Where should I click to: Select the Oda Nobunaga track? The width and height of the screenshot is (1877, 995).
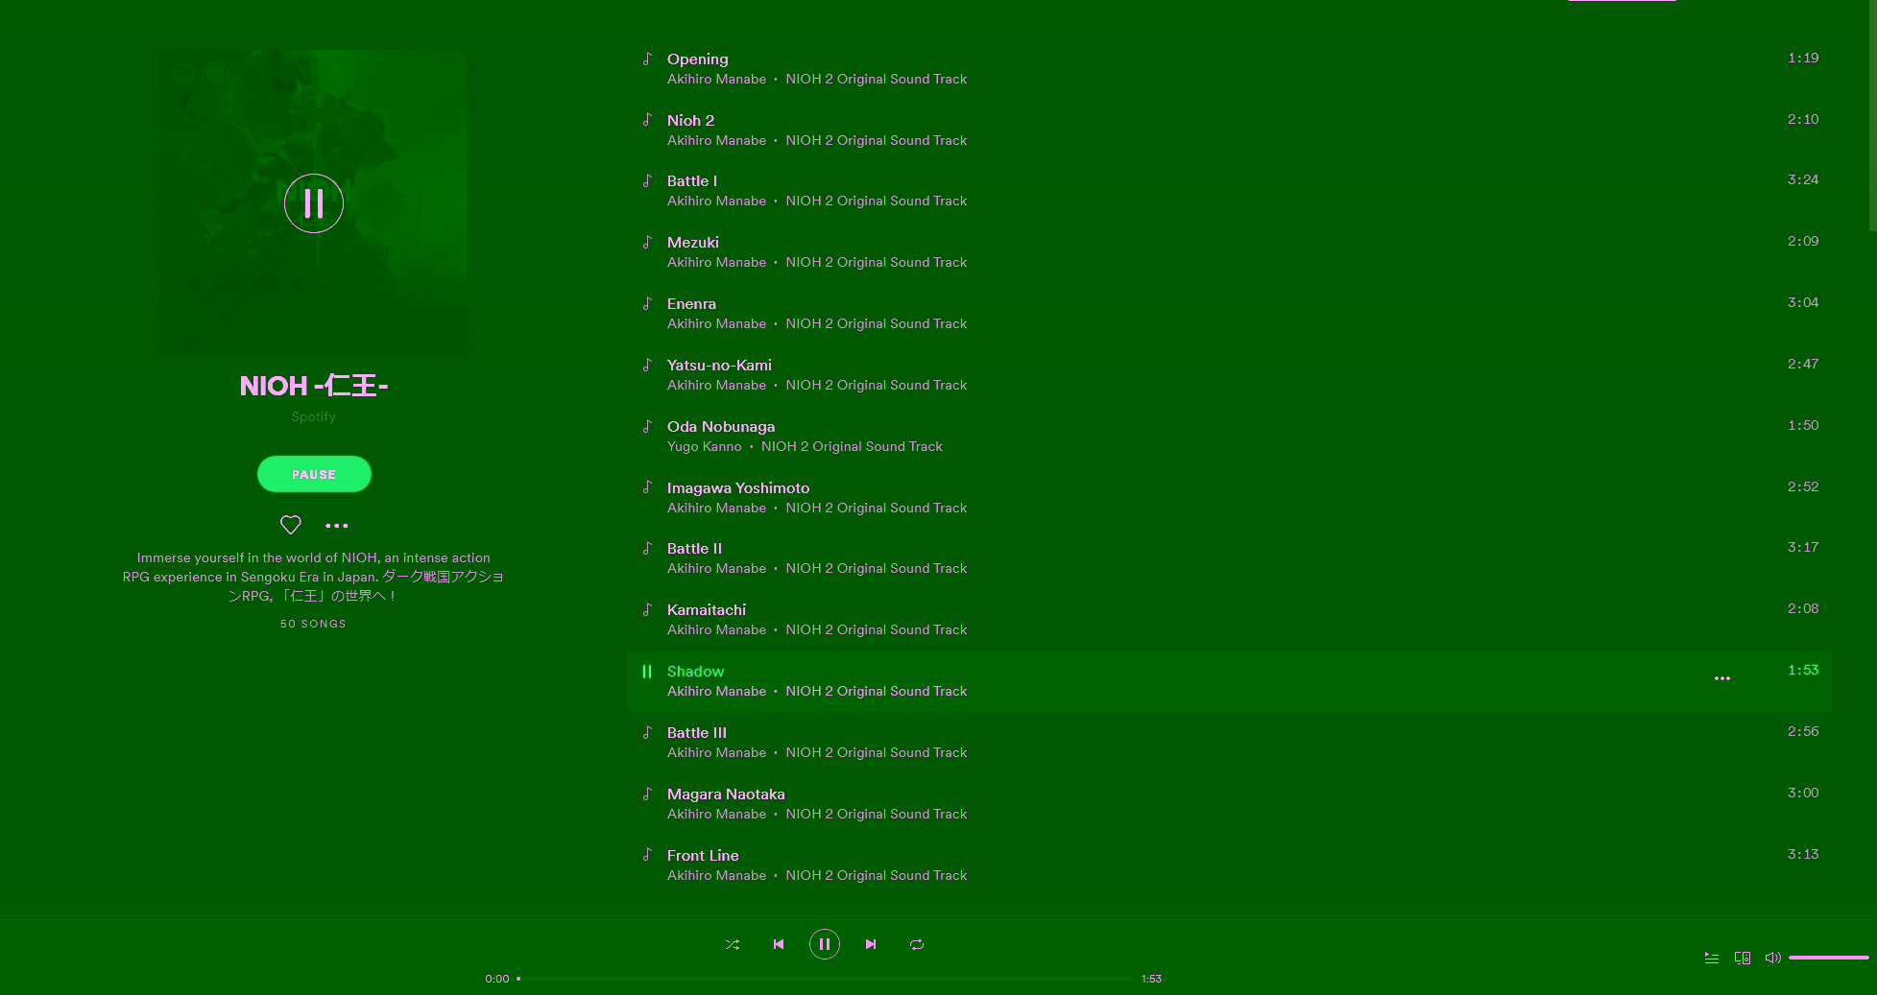point(721,427)
